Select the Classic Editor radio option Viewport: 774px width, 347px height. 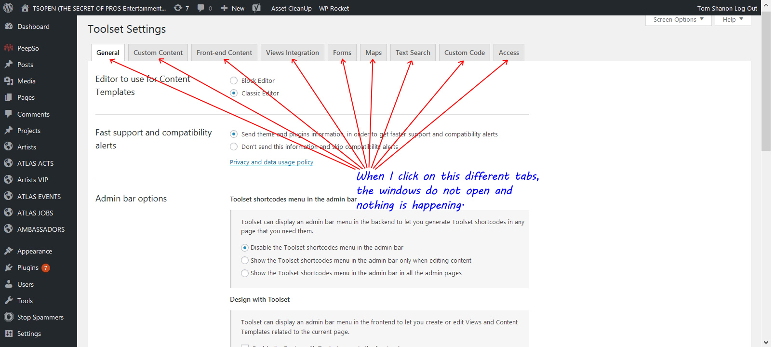(x=234, y=93)
